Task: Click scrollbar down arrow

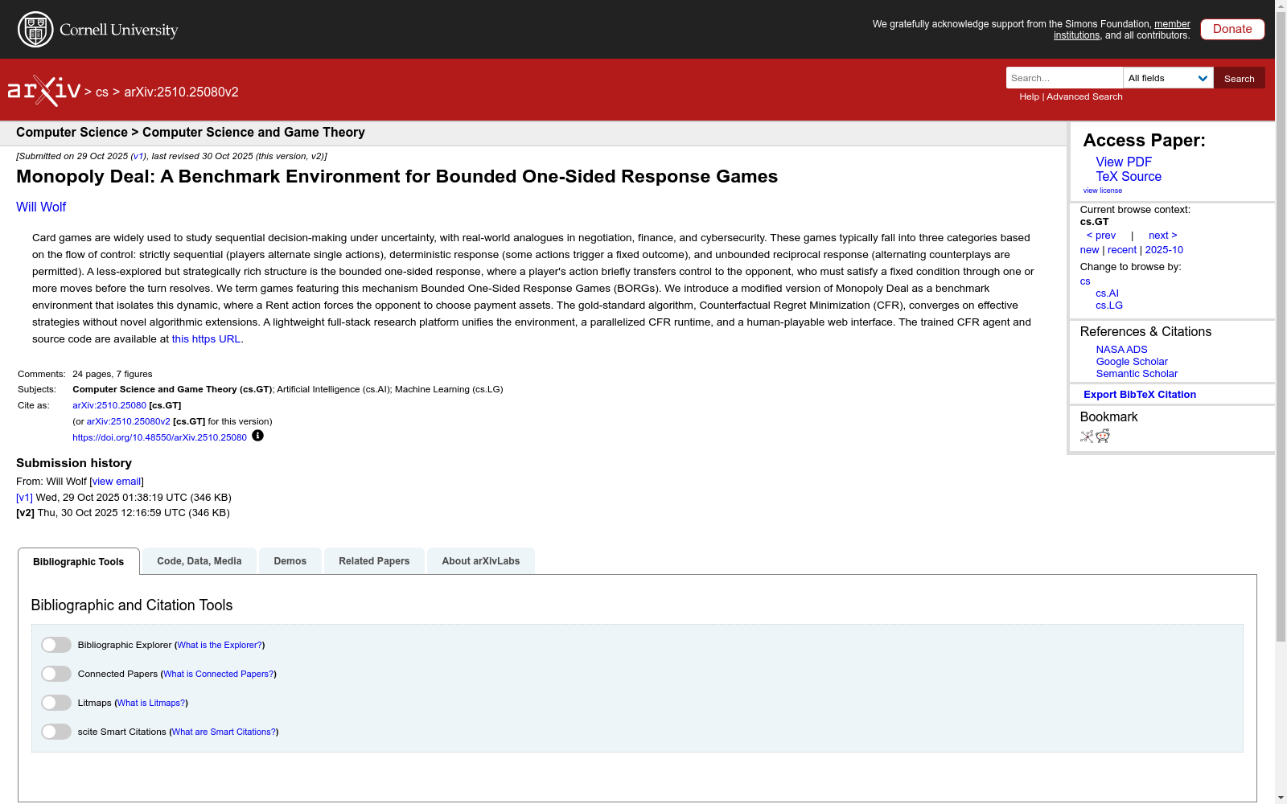Action: click(x=1281, y=798)
